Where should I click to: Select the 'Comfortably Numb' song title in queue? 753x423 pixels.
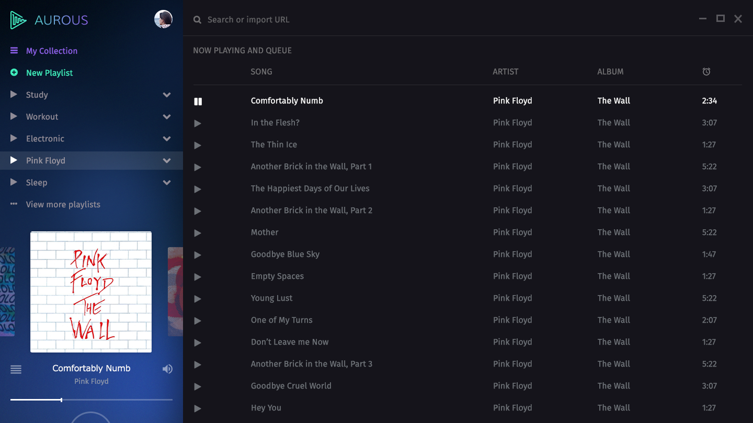point(287,101)
